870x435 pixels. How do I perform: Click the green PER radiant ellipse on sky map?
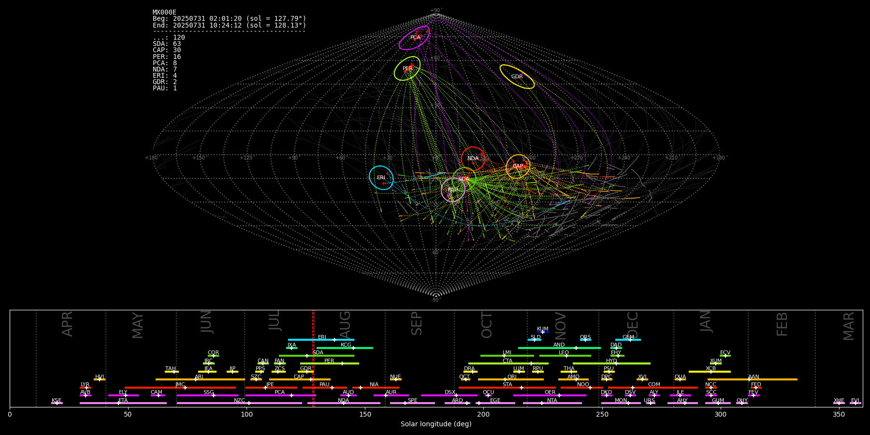pyautogui.click(x=407, y=68)
